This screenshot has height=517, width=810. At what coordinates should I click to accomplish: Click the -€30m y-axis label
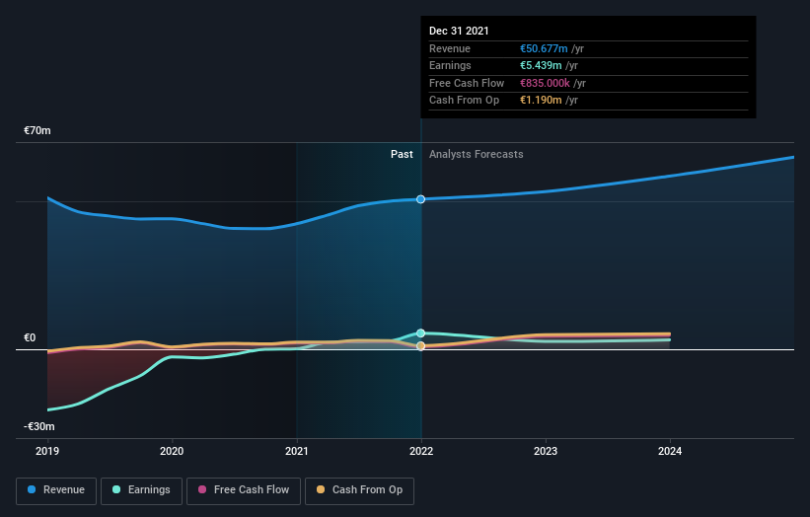tap(39, 426)
